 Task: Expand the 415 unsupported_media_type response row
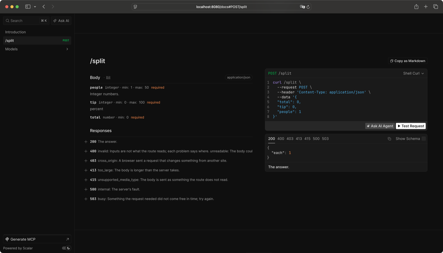pyautogui.click(x=168, y=180)
